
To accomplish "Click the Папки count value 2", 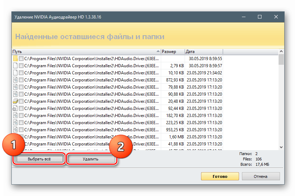I will (257, 154).
